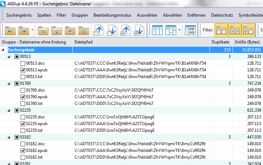Click the KB/MB size unit toggle icon
263x165 pixels.
(190, 30)
